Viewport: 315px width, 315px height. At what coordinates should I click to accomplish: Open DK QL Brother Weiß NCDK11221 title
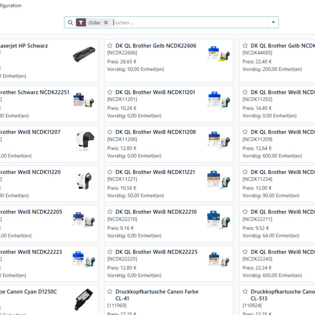tap(155, 172)
